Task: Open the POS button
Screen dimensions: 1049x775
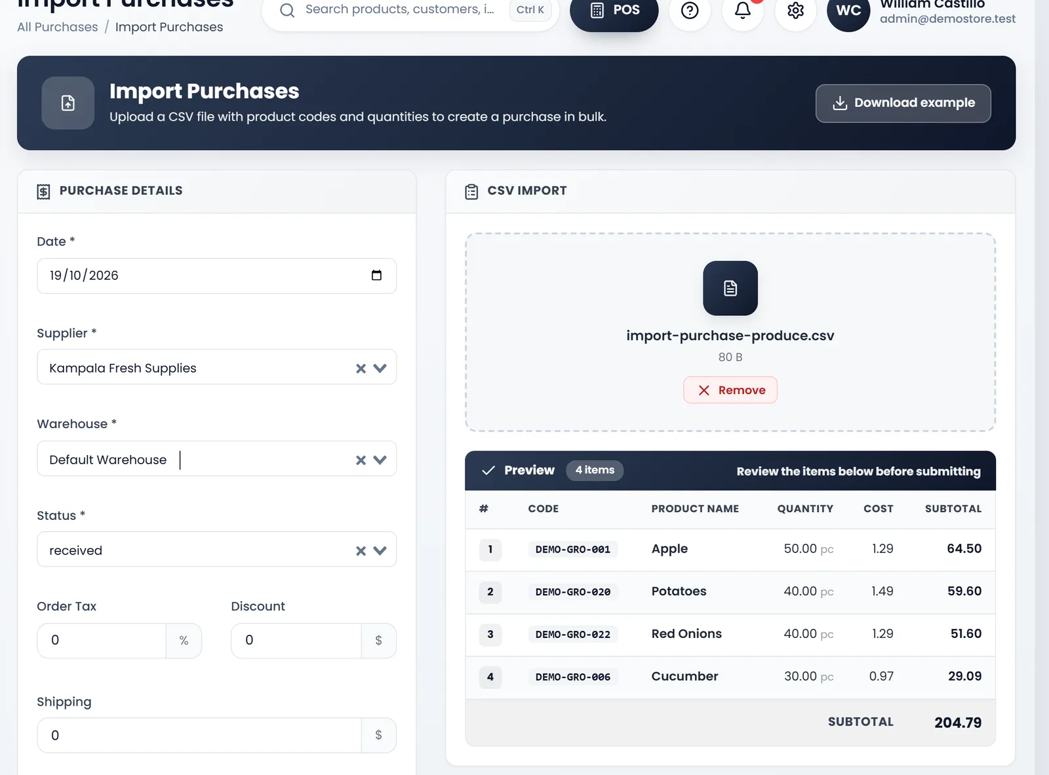Action: tap(614, 10)
